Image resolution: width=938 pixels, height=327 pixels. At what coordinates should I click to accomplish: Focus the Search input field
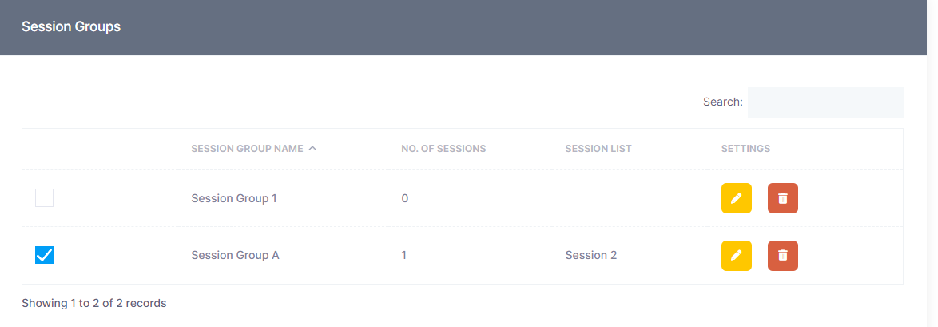(825, 102)
